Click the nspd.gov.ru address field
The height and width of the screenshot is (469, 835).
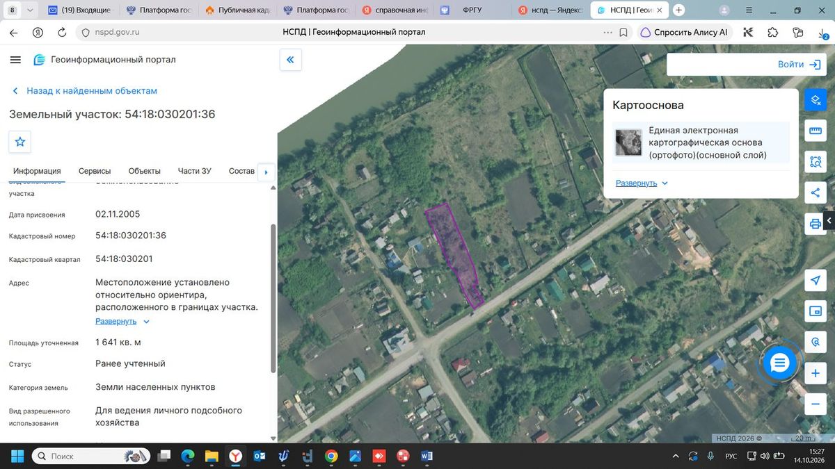(x=118, y=32)
